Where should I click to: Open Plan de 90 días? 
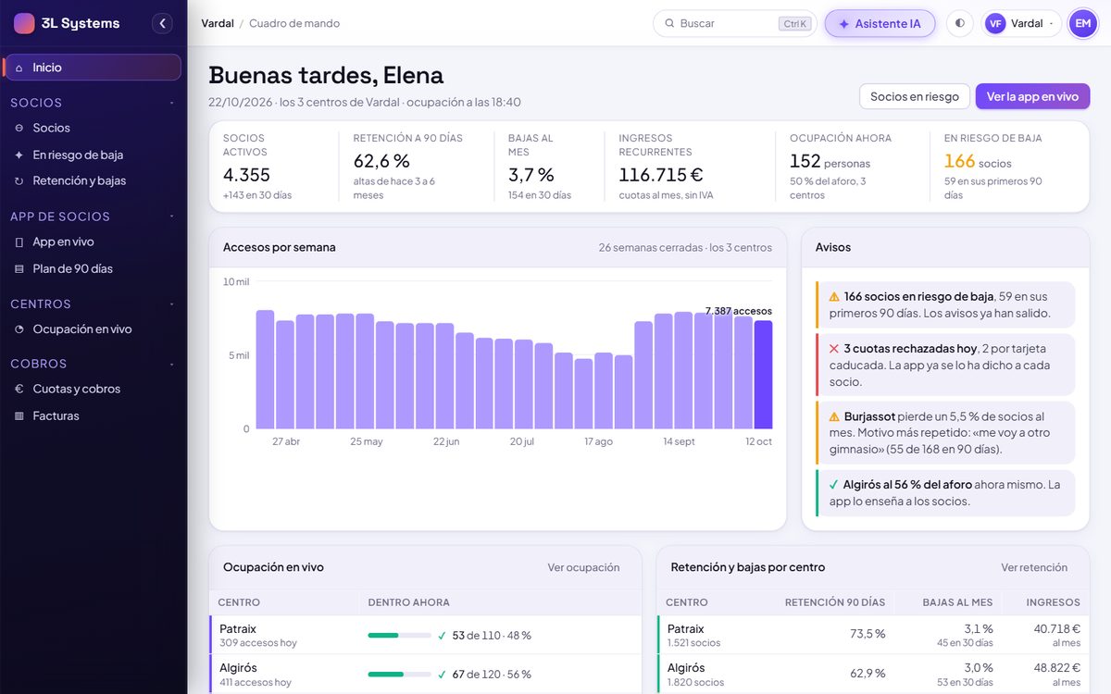tap(92, 268)
